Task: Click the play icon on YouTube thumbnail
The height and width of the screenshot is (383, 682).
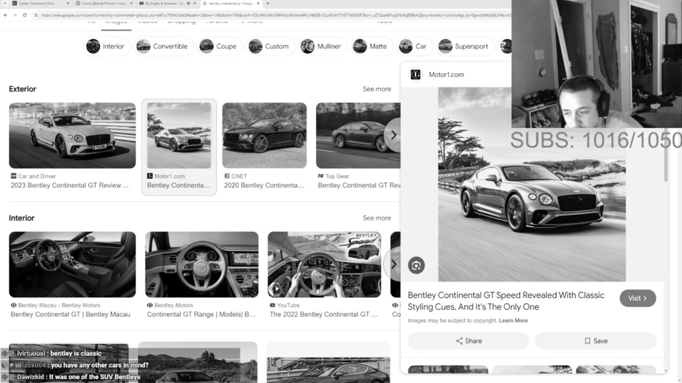Action: click(277, 289)
